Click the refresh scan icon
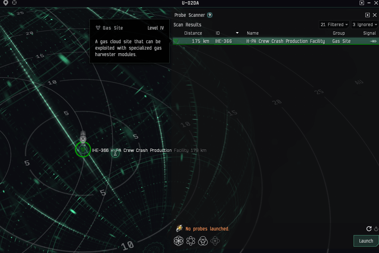 pyautogui.click(x=369, y=229)
